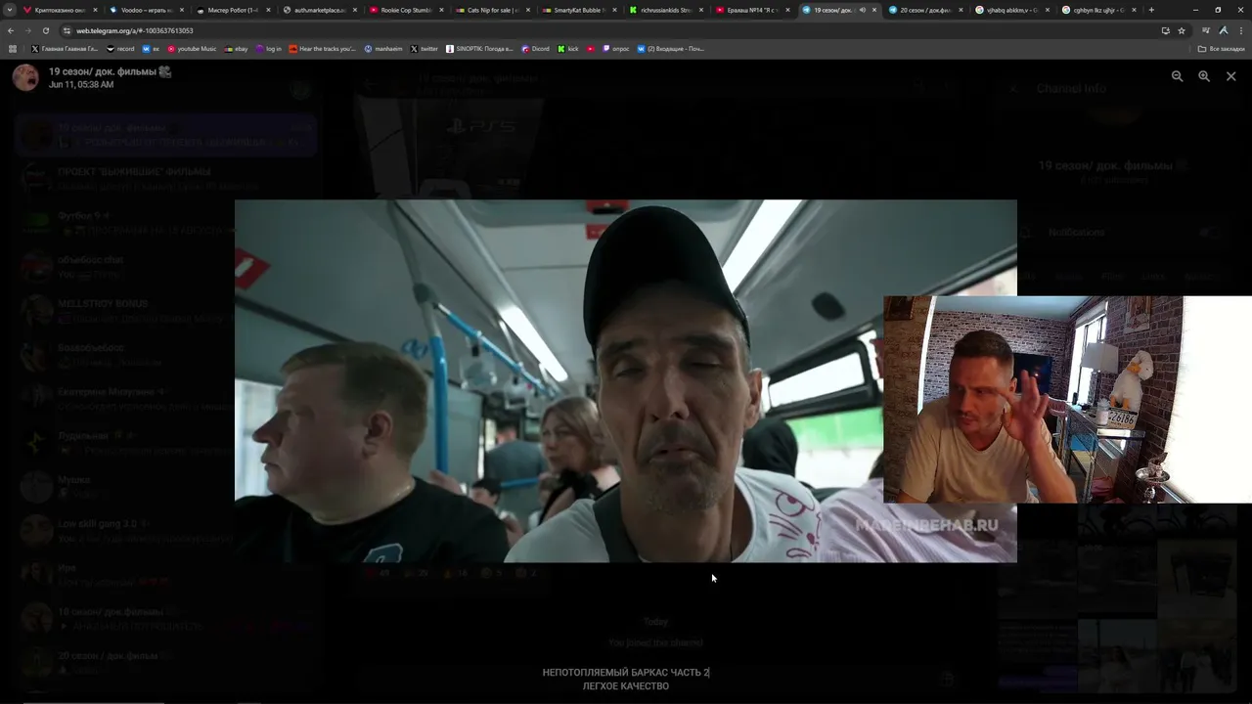Switch to the 'Мистер Робот' tab
Screen dimensions: 1252x704
click(233, 10)
